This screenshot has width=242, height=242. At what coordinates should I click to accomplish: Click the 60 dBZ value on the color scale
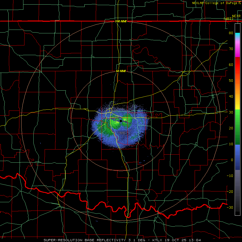[x=231, y=65]
